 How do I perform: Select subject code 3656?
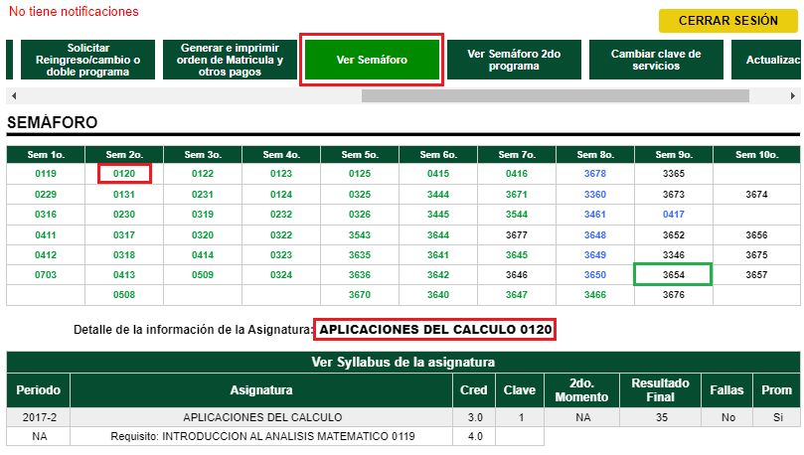tap(756, 235)
